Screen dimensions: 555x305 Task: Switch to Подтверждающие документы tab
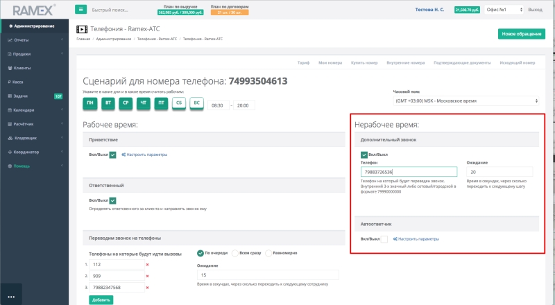462,63
